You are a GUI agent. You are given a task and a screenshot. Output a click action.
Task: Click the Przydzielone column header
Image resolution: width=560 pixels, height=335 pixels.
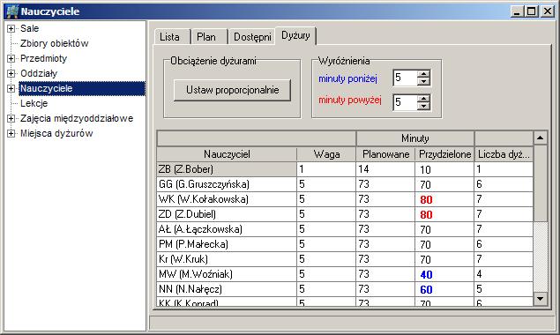point(444,154)
